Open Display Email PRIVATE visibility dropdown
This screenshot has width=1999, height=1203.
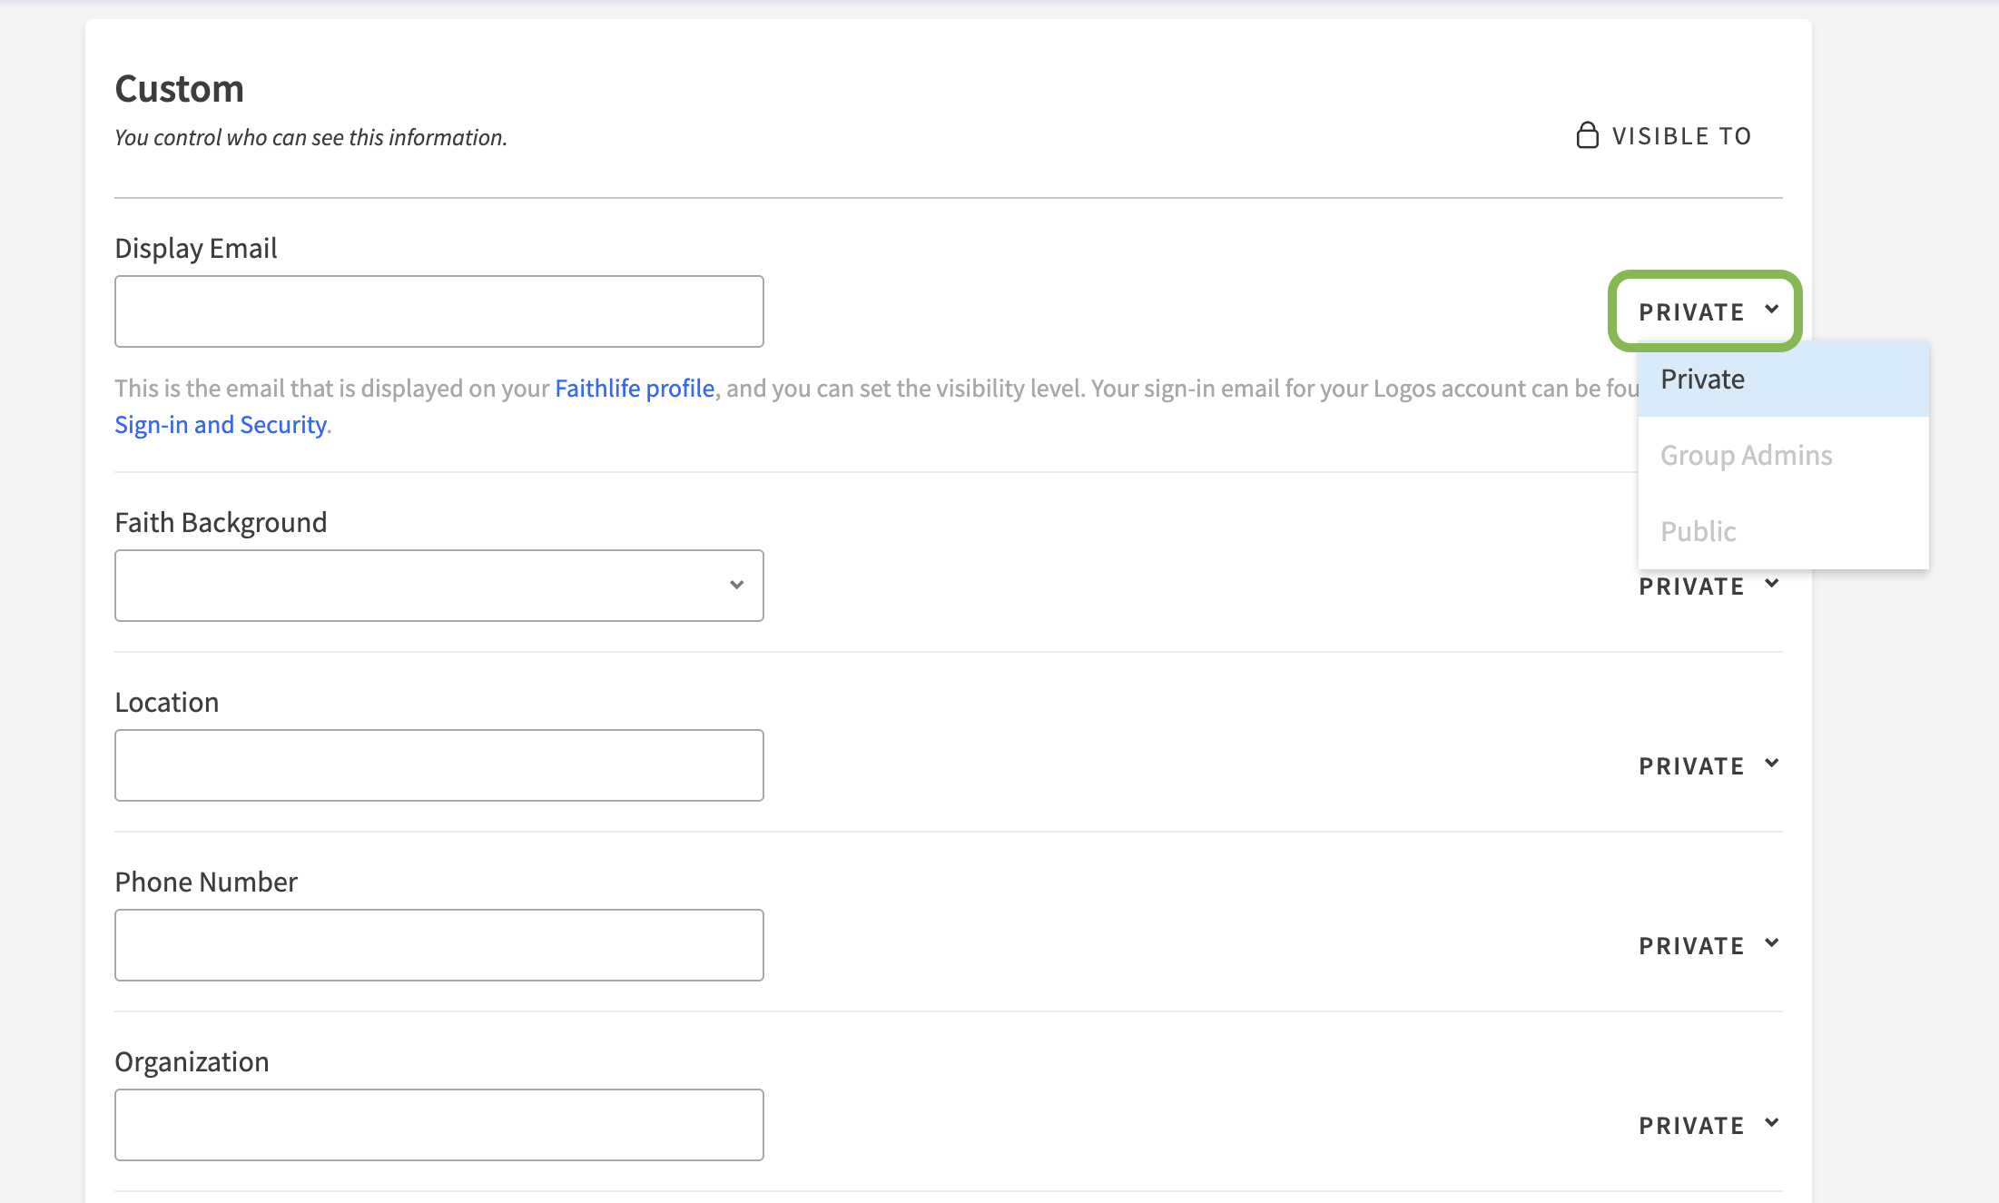click(1708, 311)
